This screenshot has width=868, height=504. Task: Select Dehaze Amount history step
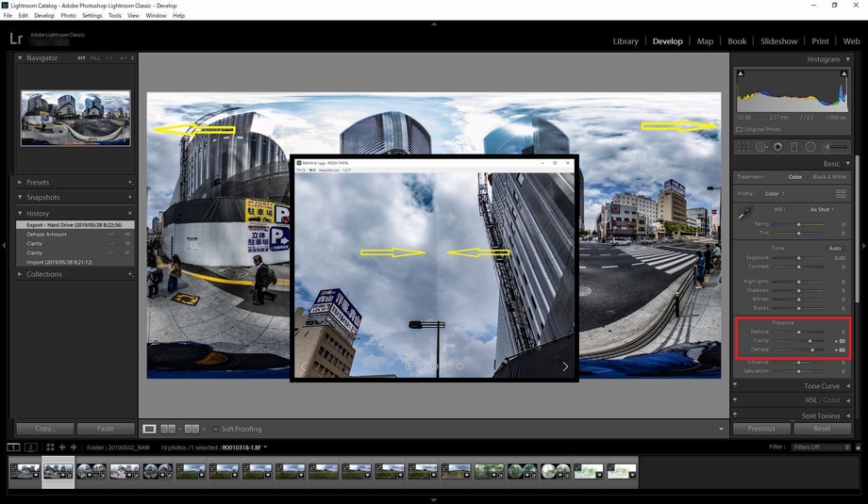(x=75, y=235)
